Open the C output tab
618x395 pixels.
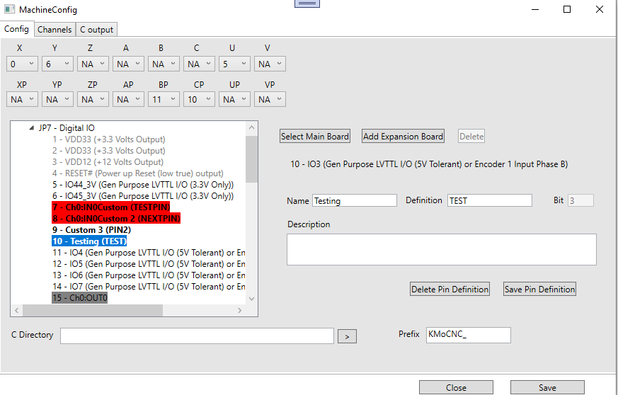(x=96, y=30)
